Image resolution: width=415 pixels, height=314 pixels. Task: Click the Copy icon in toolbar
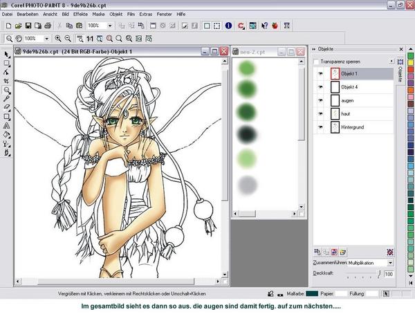click(x=69, y=26)
